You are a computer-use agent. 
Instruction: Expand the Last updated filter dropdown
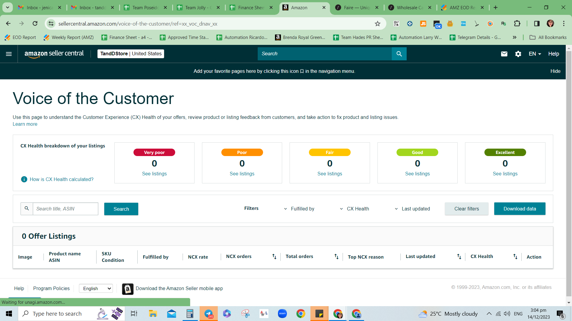[x=412, y=209]
